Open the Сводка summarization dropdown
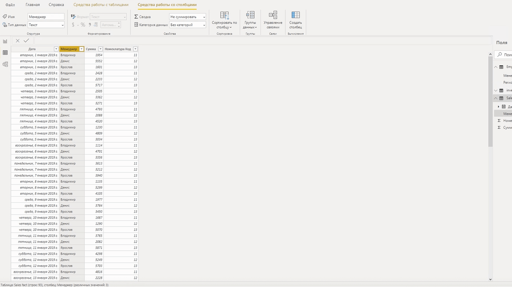 (x=188, y=17)
